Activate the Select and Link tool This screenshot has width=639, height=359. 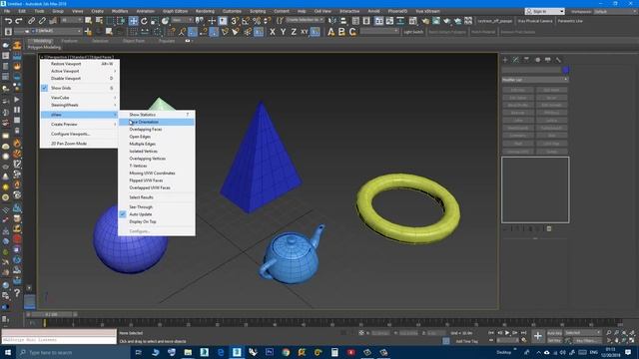[31, 21]
